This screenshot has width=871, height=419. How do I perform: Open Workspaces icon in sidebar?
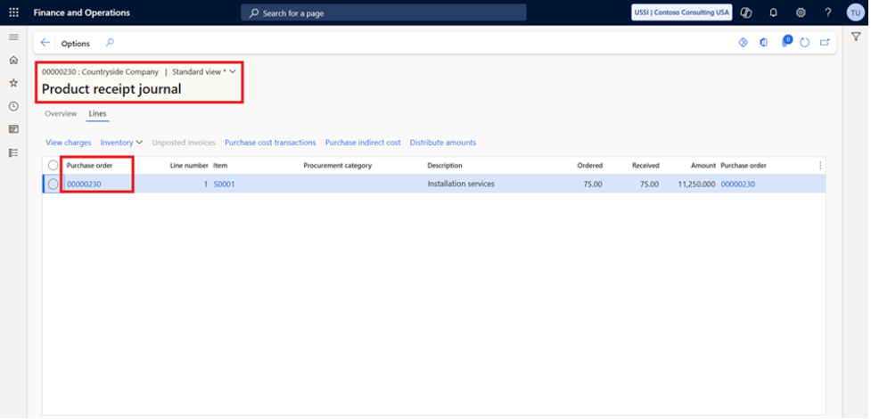tap(14, 129)
